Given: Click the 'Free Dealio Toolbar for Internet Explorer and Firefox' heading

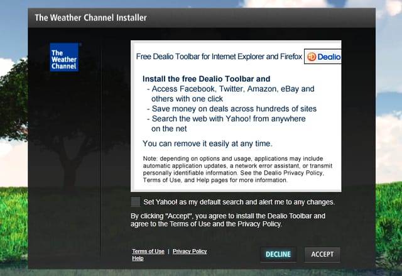Looking at the screenshot, I should click(x=219, y=57).
